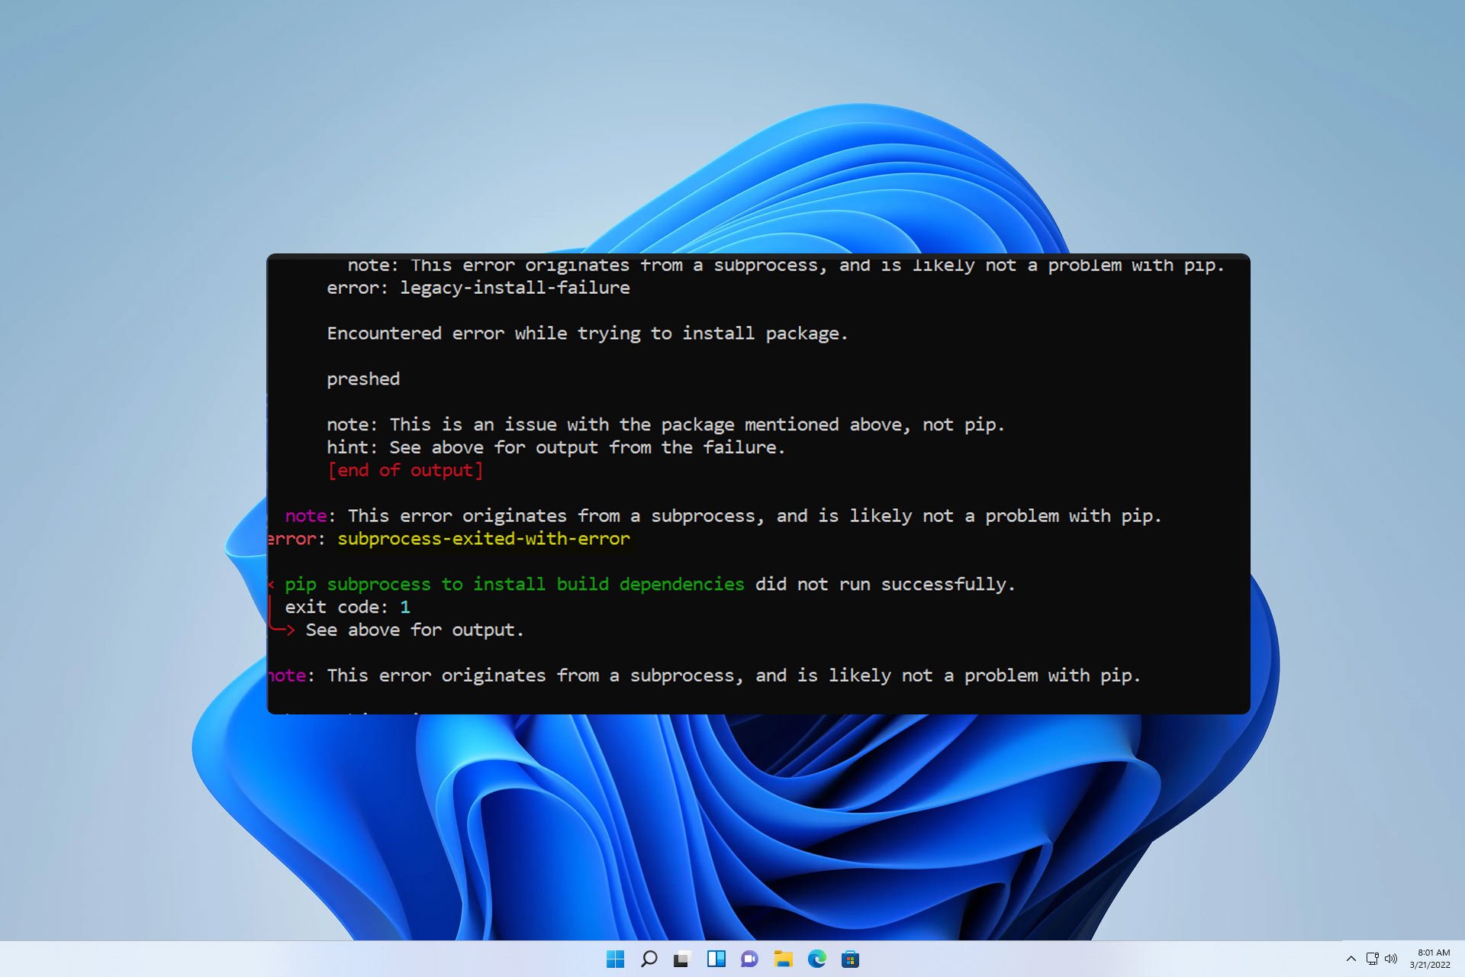Click 'note: This is an issue with the package'
This screenshot has width=1465, height=977.
pyautogui.click(x=530, y=424)
